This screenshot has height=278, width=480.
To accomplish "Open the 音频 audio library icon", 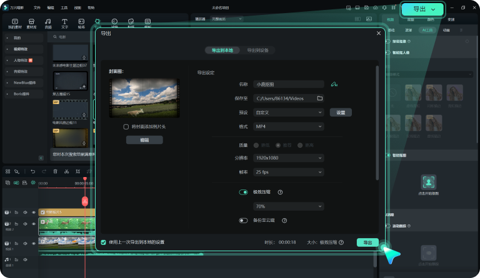I will pos(48,24).
